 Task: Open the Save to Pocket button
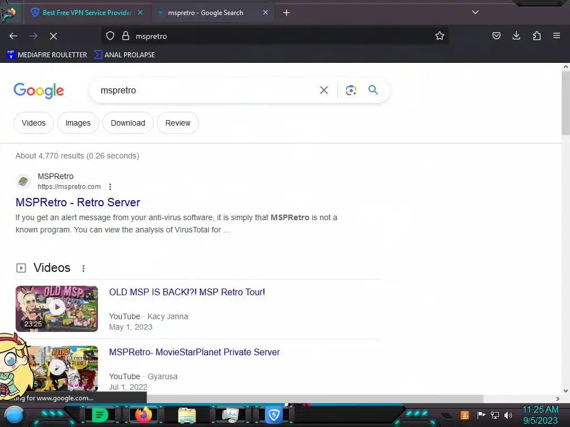[x=496, y=36]
